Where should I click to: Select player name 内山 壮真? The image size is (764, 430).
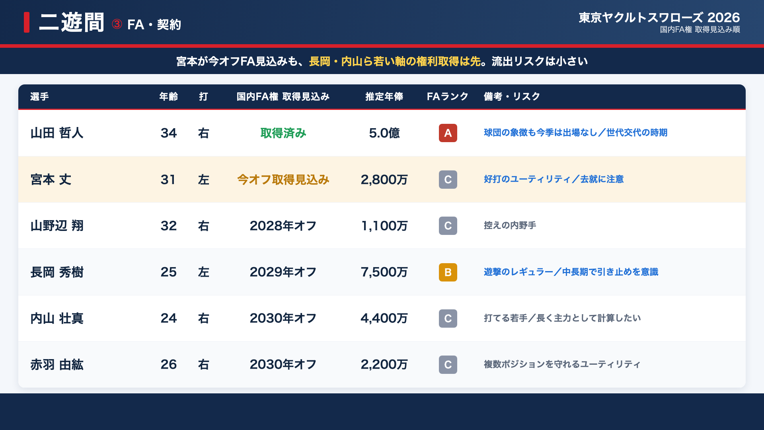tap(57, 319)
